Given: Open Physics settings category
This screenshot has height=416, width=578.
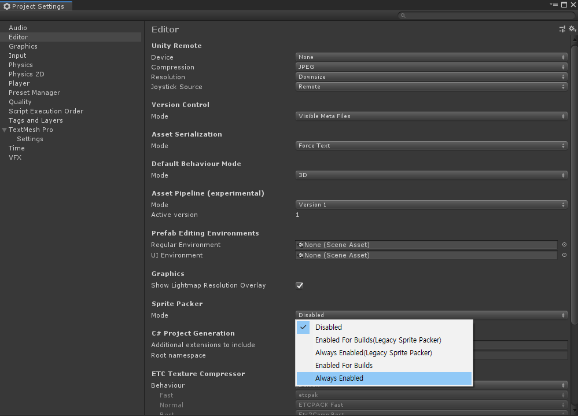Looking at the screenshot, I should (71, 65).
